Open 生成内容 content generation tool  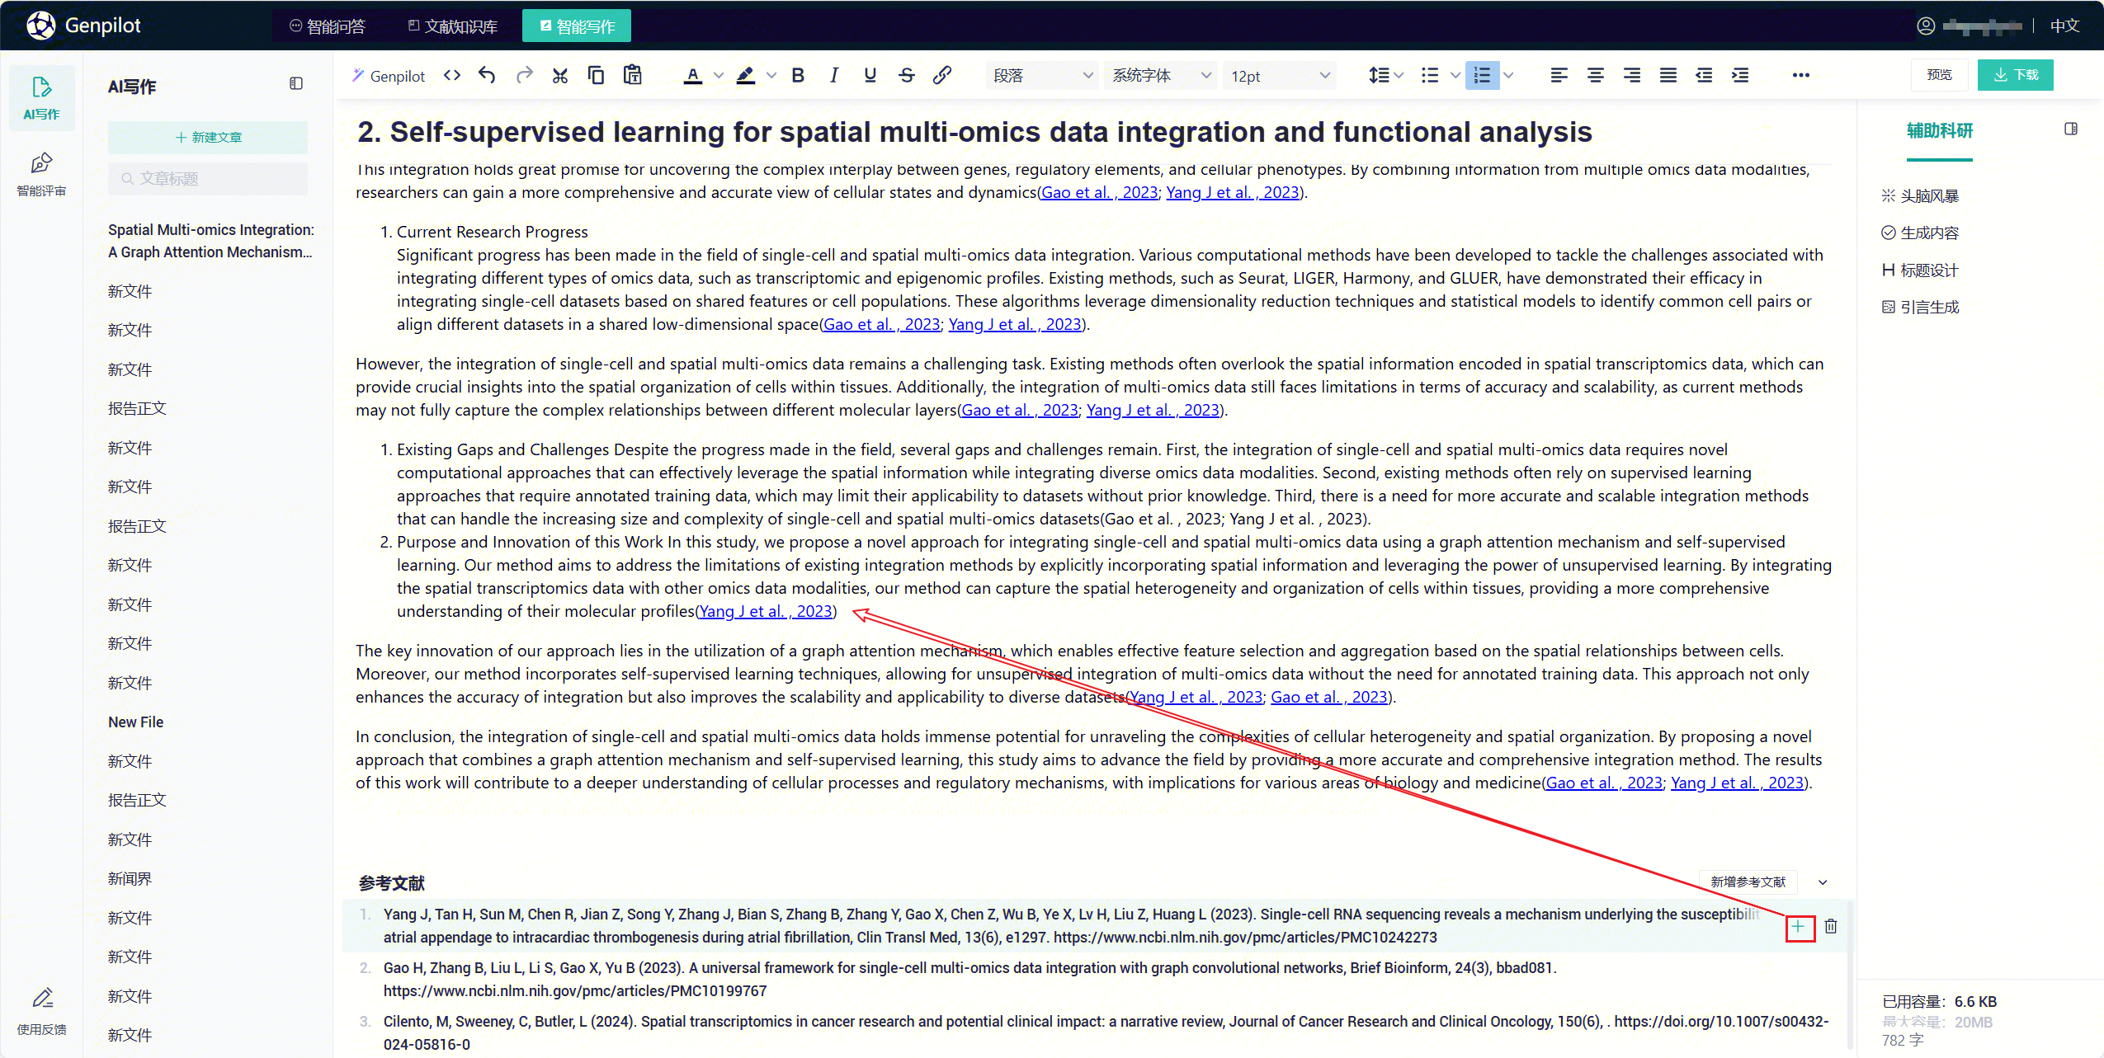point(1920,233)
